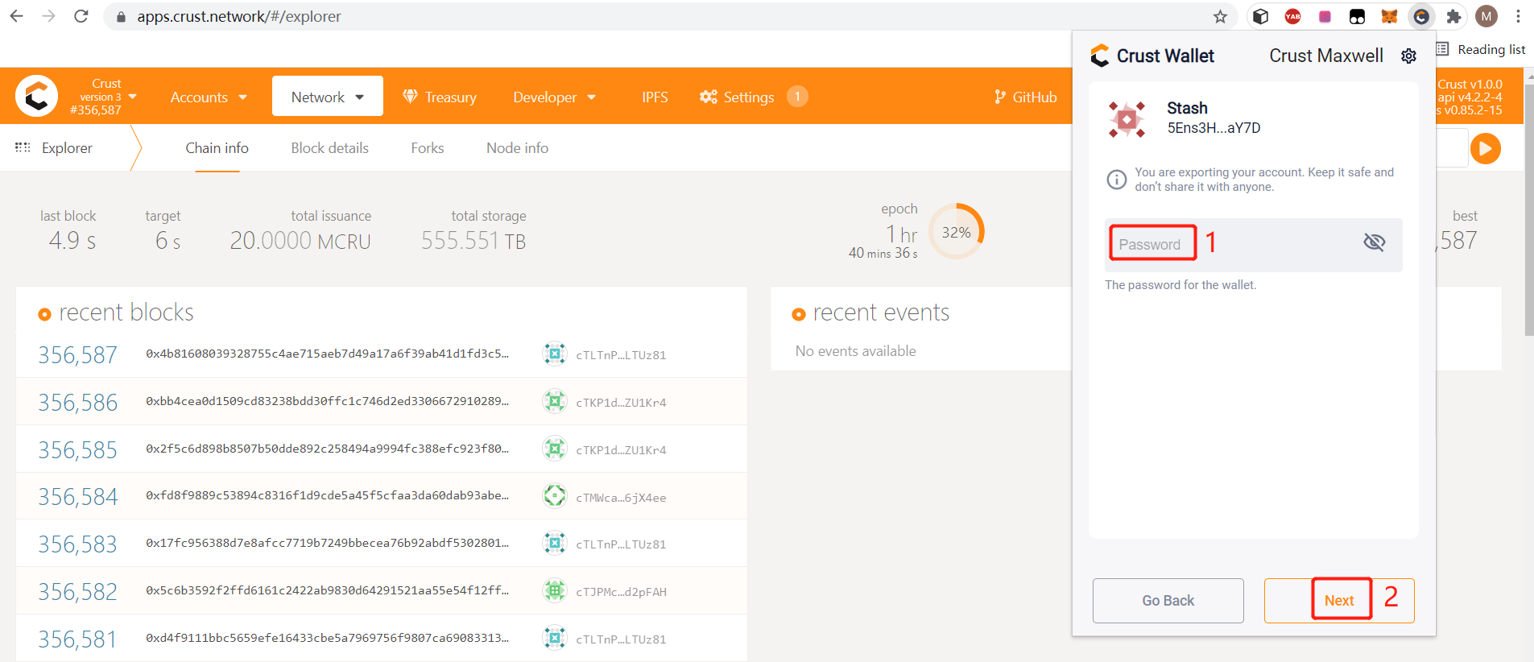
Task: Click the Stash address 5Ens3H...aY7D
Action: [1214, 128]
